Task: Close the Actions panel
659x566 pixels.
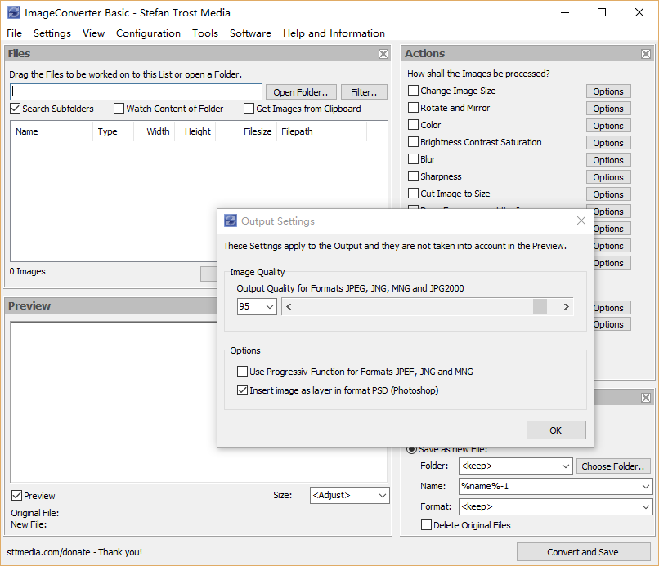Action: click(x=646, y=54)
